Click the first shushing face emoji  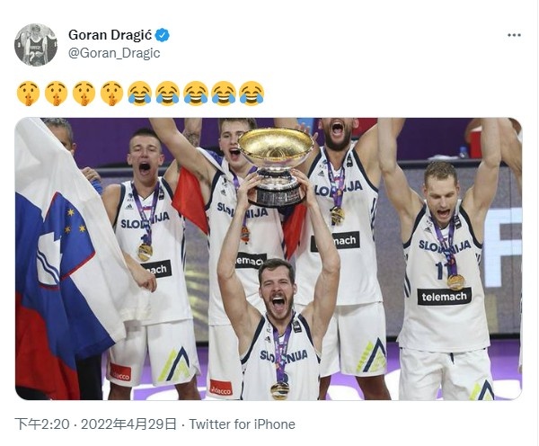(x=28, y=94)
